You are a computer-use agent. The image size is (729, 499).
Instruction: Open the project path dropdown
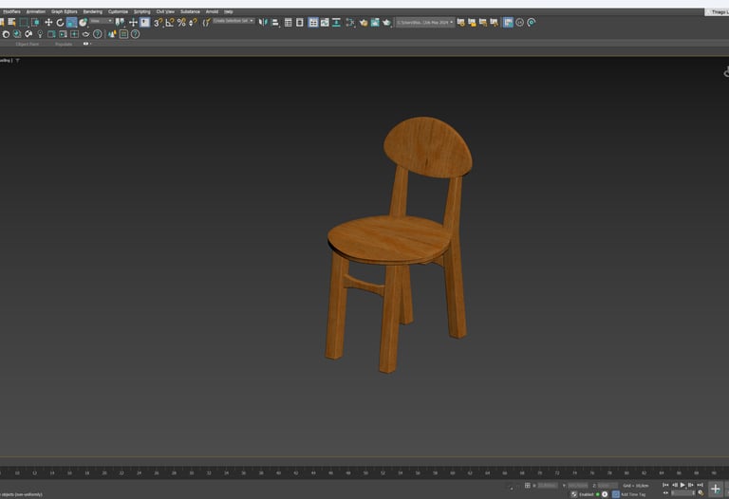point(424,21)
